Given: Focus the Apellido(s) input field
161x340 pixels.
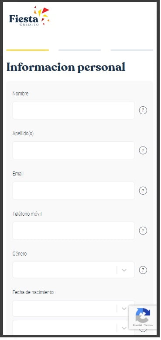Looking at the screenshot, I should point(73,150).
